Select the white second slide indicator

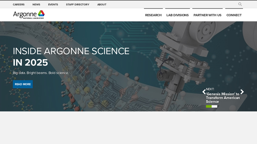[215, 107]
